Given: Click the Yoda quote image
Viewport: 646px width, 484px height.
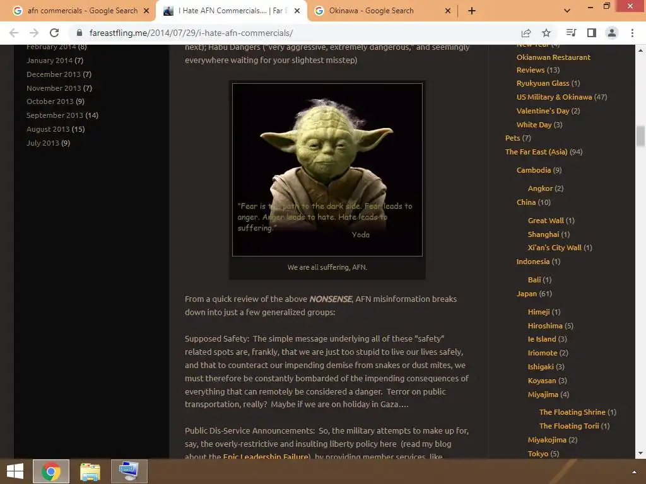Looking at the screenshot, I should pyautogui.click(x=327, y=170).
